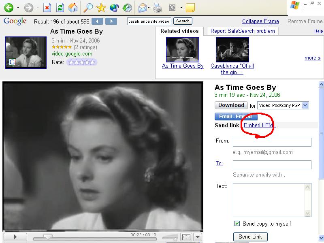Click Casablanca "Of all the gin" link

[x=232, y=69]
